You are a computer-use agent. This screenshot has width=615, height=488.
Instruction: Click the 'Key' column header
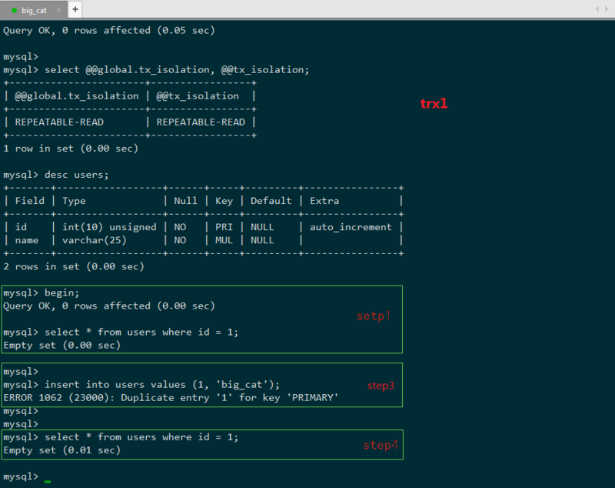(x=224, y=201)
